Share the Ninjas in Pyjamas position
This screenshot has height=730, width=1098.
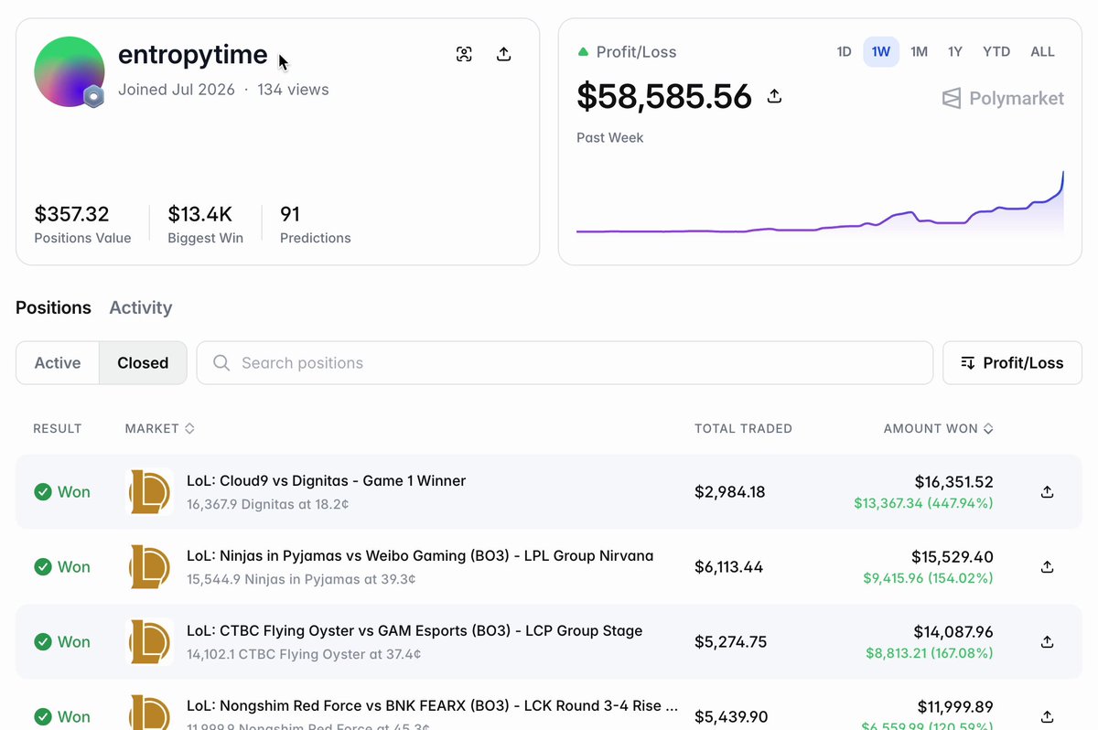pos(1048,567)
